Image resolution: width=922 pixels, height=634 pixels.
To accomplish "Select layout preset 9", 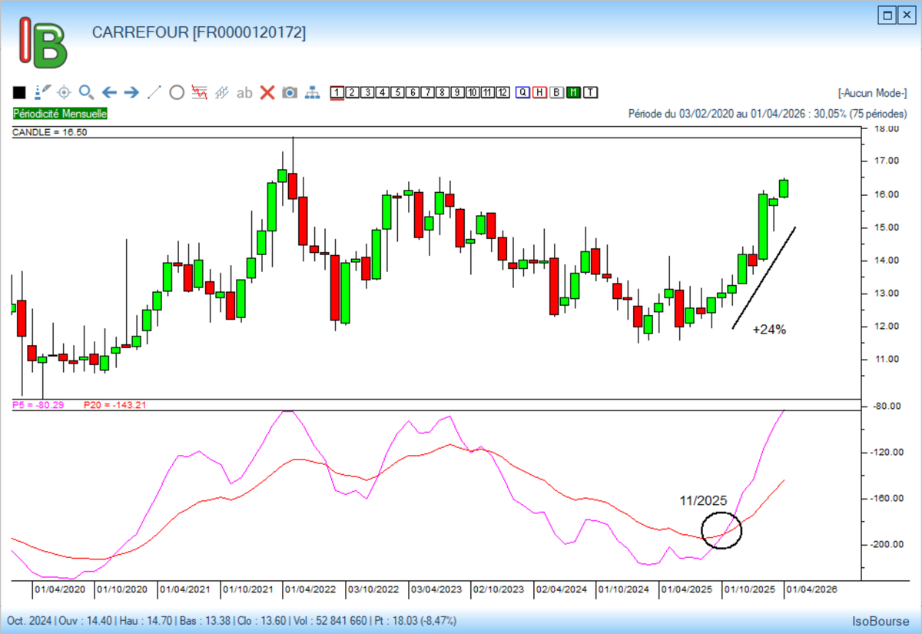I will (457, 93).
